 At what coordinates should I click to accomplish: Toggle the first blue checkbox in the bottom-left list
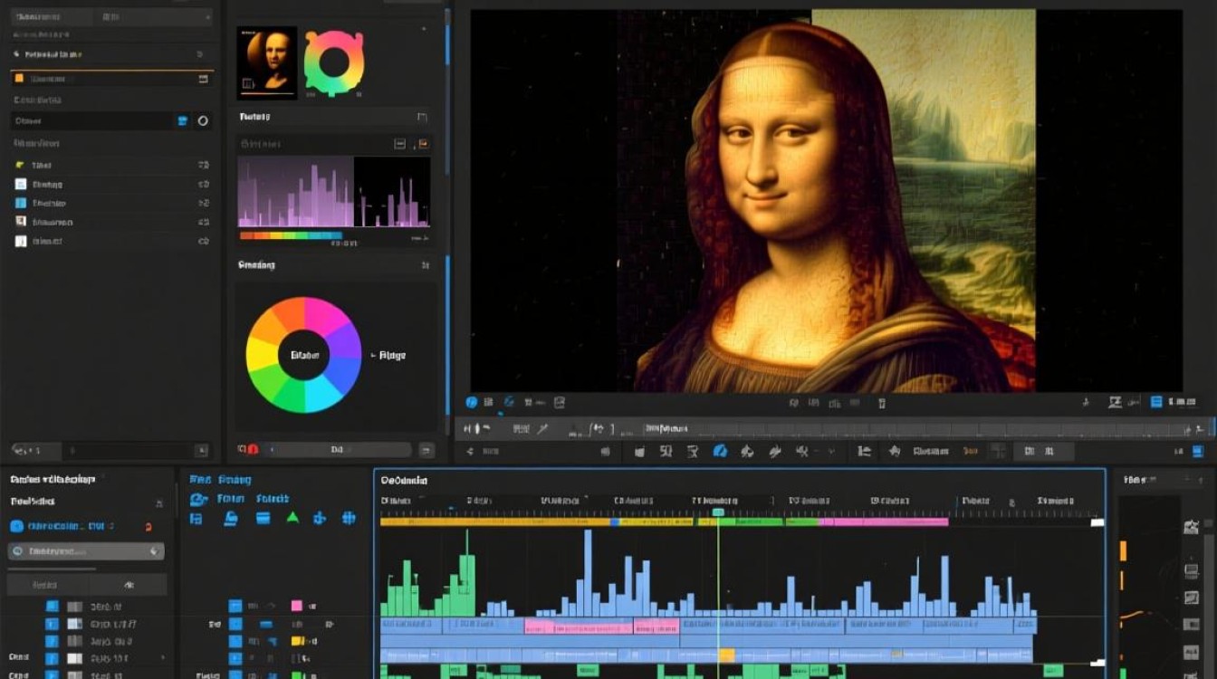click(x=52, y=607)
